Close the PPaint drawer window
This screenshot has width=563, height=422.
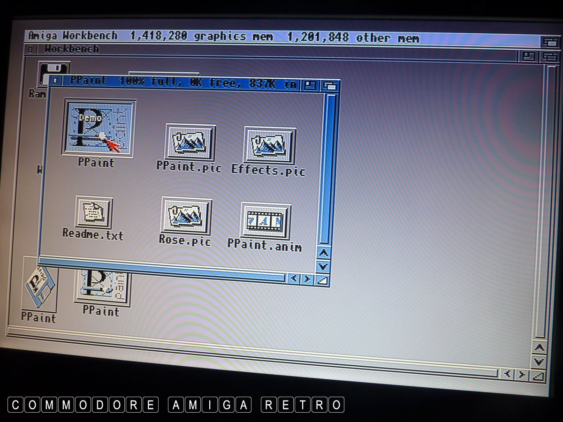[x=55, y=81]
